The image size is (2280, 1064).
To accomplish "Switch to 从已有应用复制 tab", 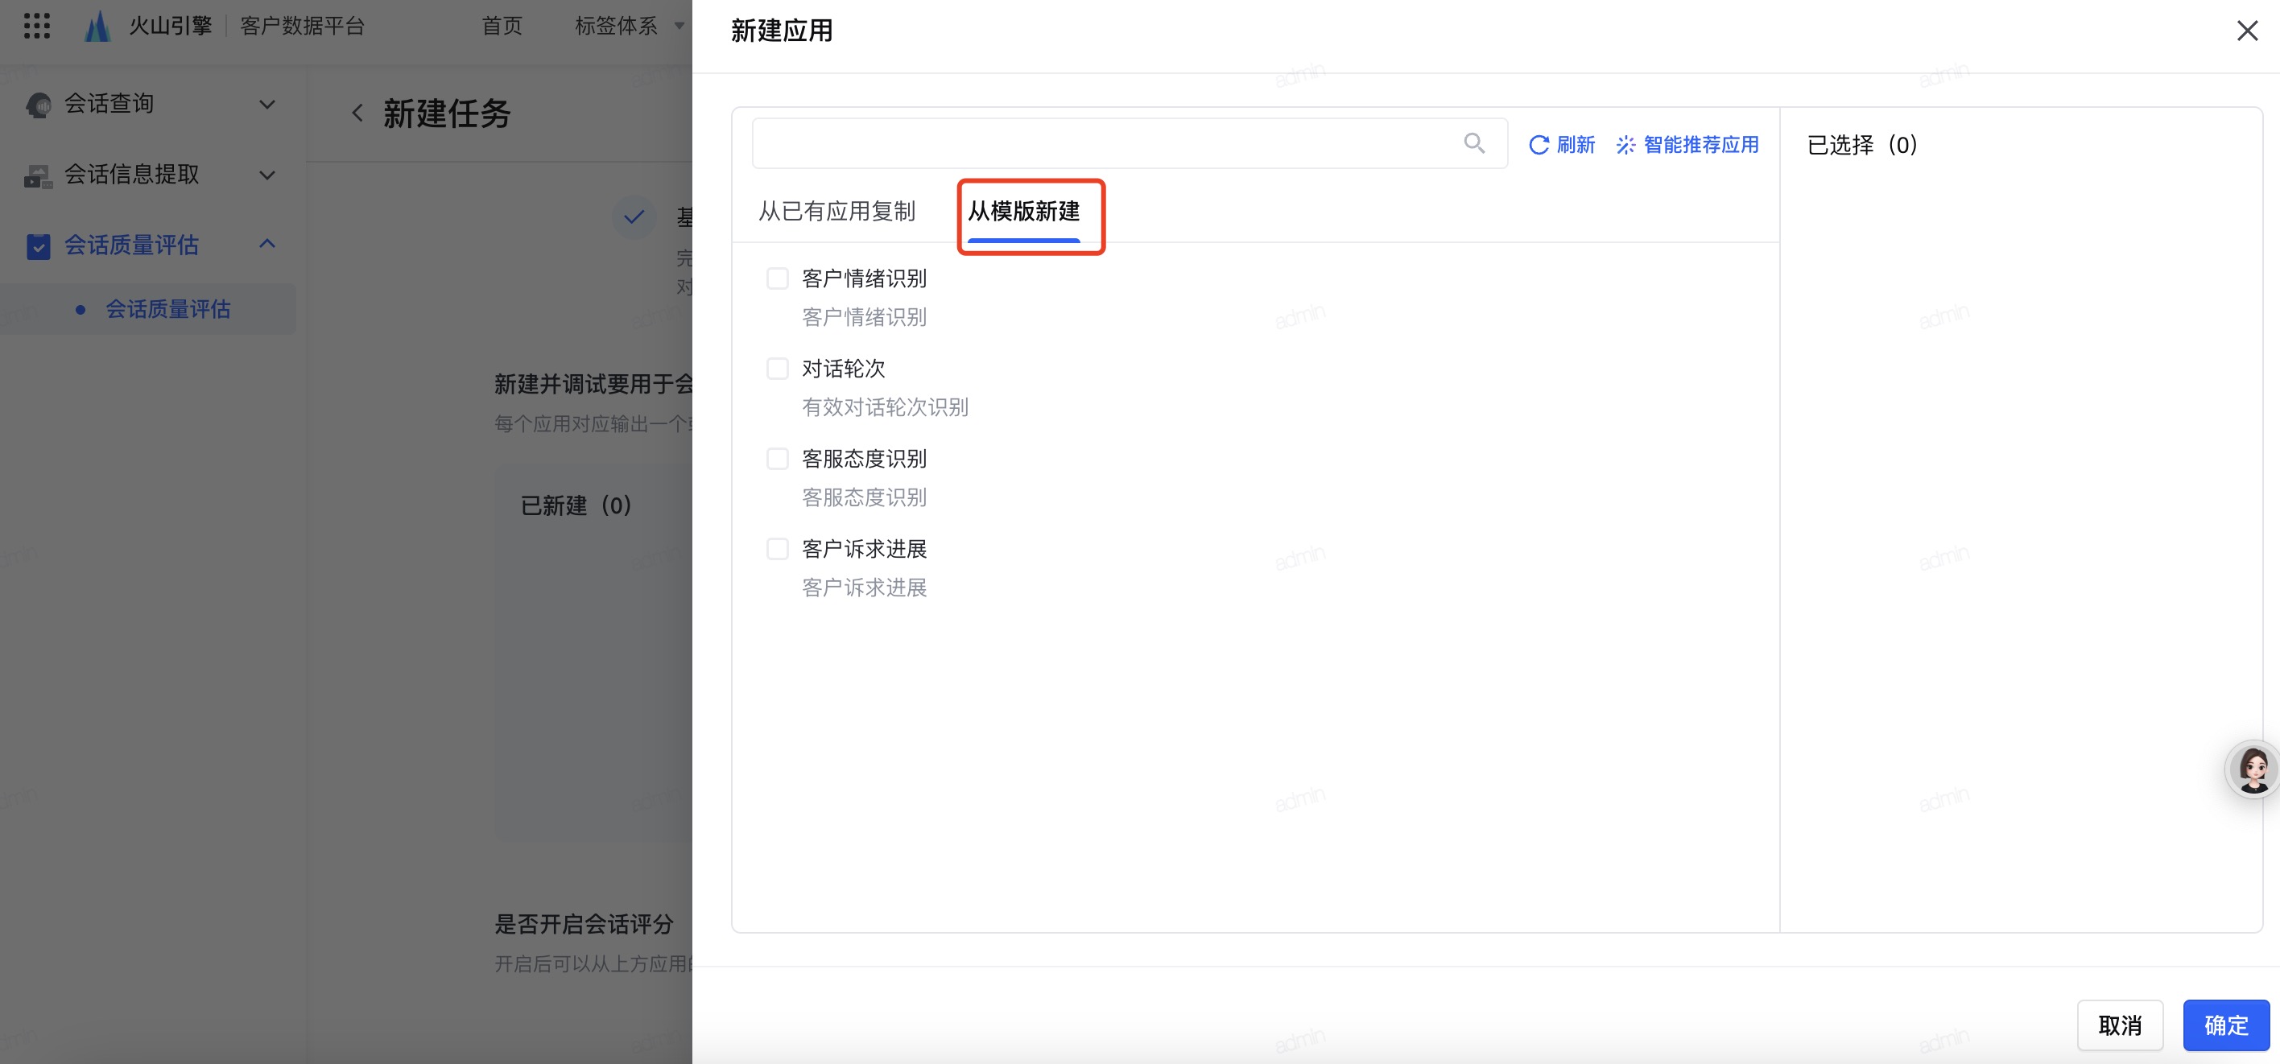I will pos(837,212).
